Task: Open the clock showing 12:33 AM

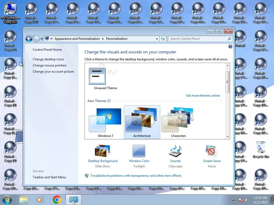Action: tap(260, 200)
